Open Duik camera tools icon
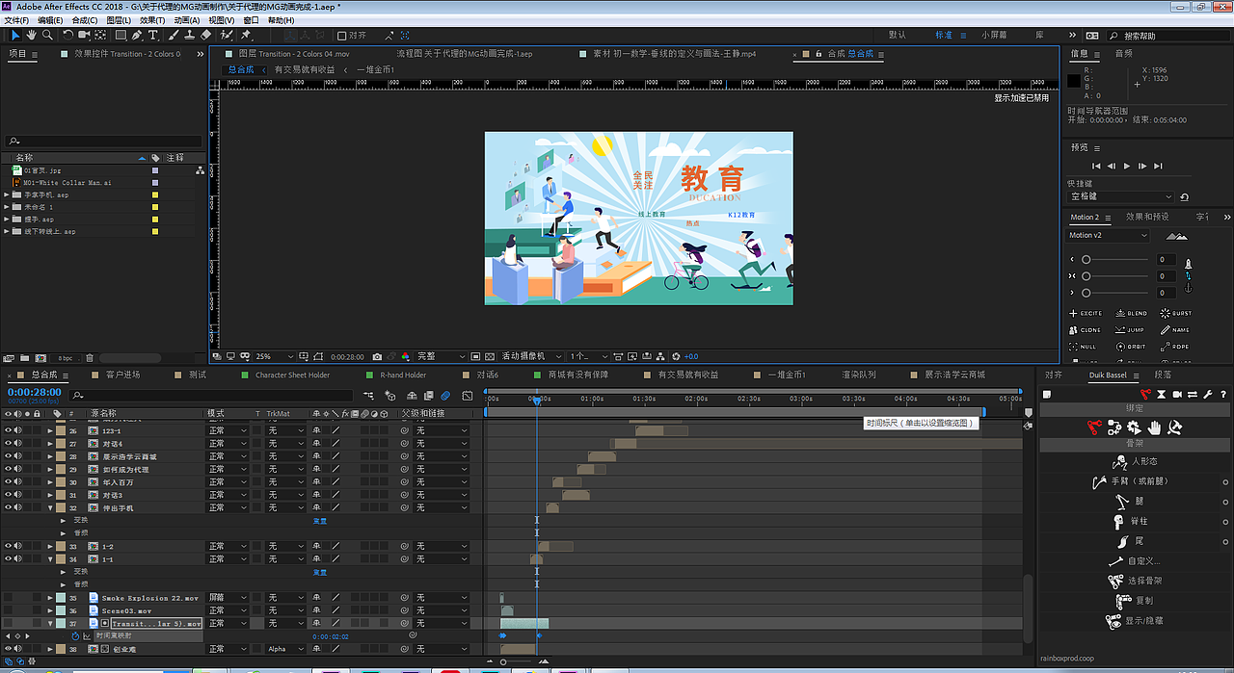Screen dimensions: 1234x673 tap(1177, 394)
